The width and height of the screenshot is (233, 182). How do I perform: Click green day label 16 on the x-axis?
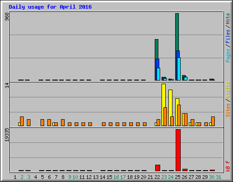click(x=116, y=177)
